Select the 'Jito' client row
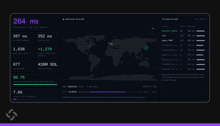This screenshot has height=126, width=220. pyautogui.click(x=184, y=36)
